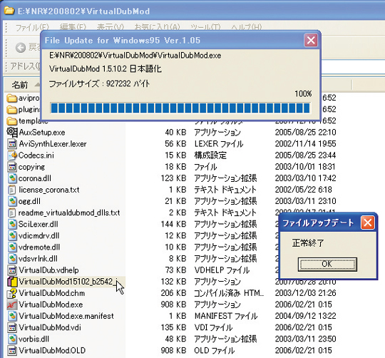Select the VirtualDubMod.OLD file icon

[12, 351]
